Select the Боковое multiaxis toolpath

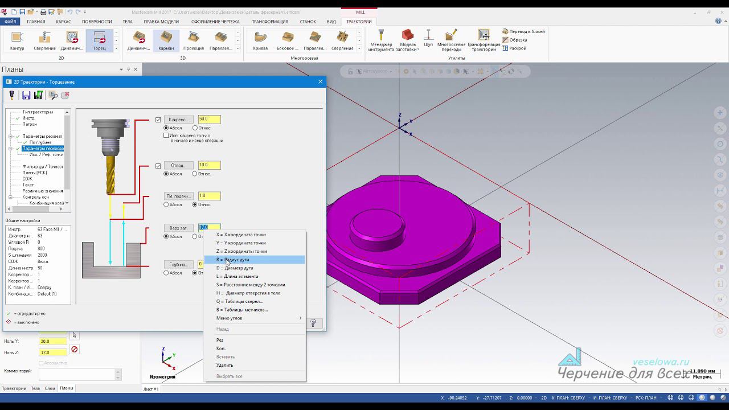pos(288,41)
